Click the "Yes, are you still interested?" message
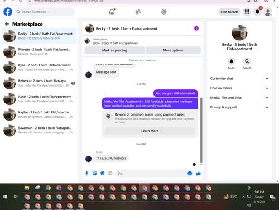Screen dimensions: 279x210 [175, 93]
